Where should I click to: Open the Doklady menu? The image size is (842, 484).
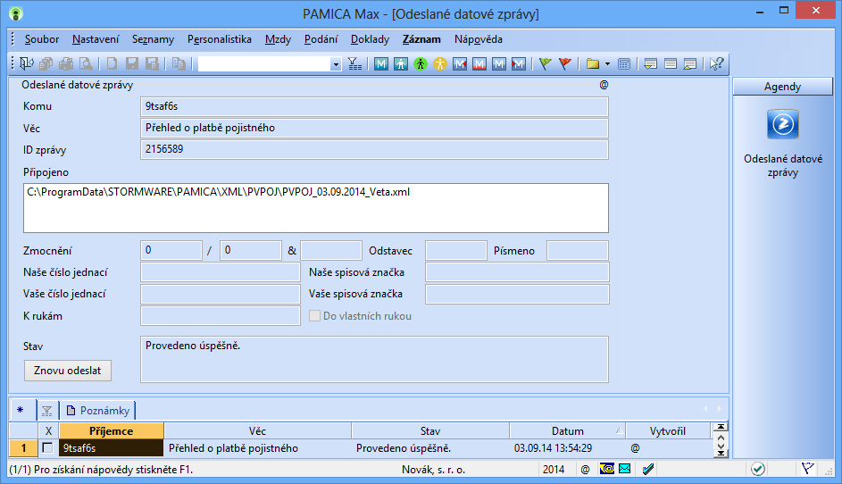click(x=370, y=39)
